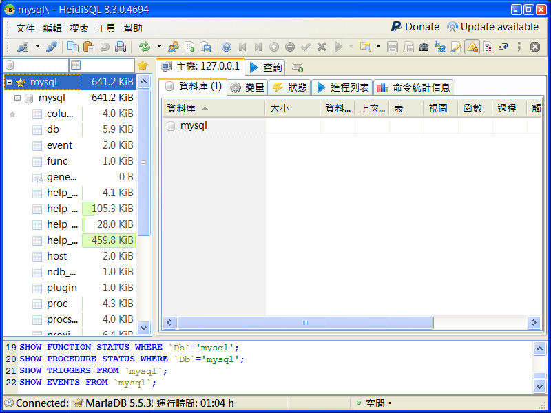This screenshot has height=413, width=551.
Task: Click the cancel editing X icon
Action: tap(322, 47)
